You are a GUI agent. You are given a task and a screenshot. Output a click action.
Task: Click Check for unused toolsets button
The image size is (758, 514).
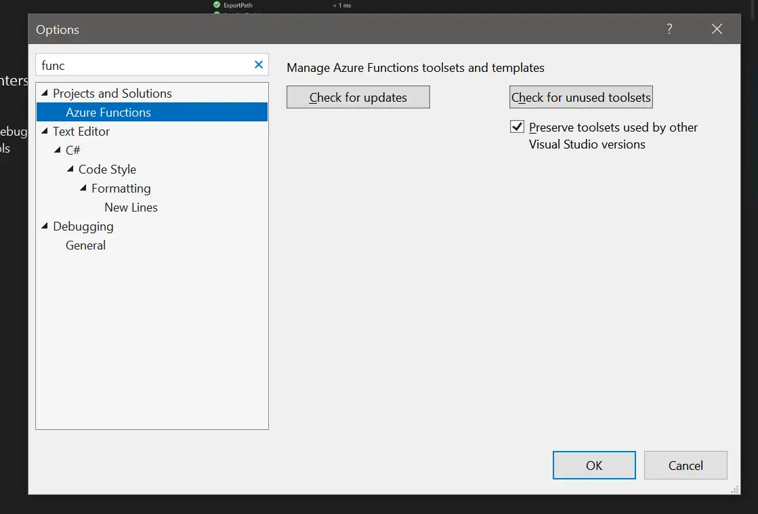[x=581, y=98]
